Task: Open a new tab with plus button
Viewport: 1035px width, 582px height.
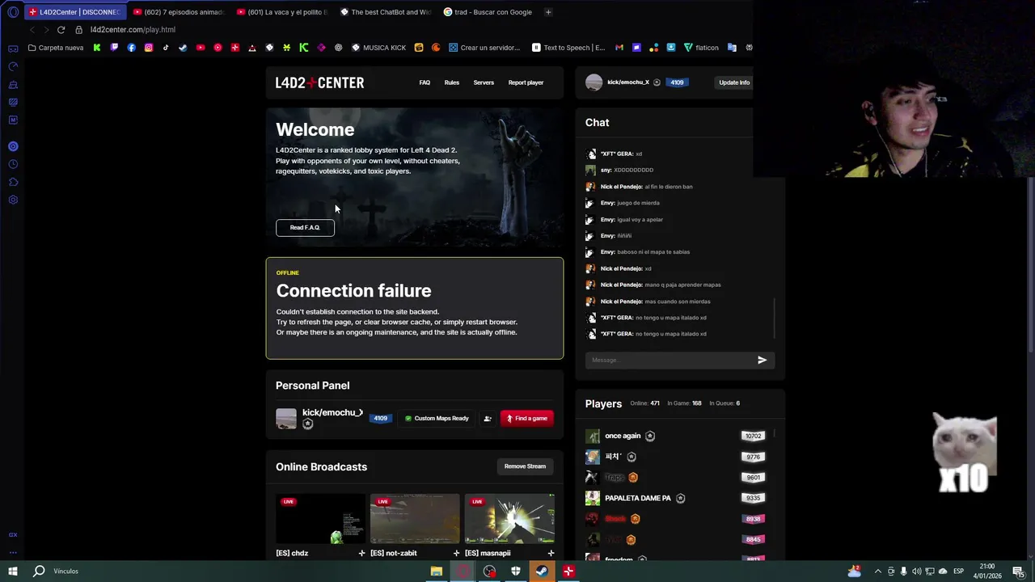Action: click(x=548, y=12)
